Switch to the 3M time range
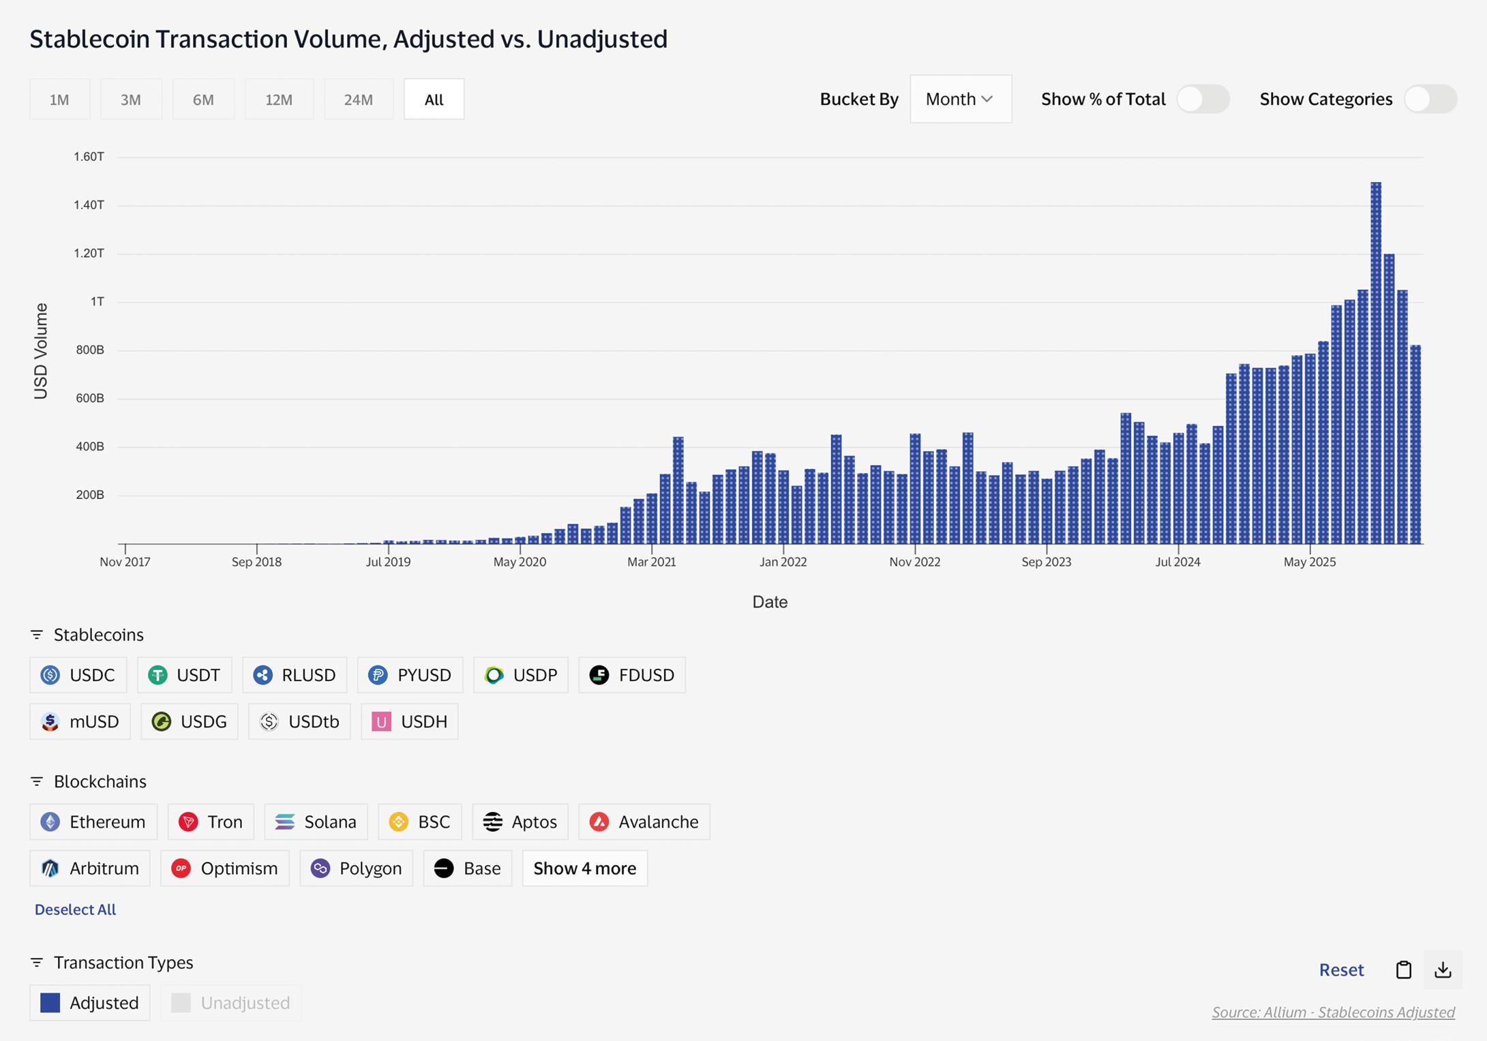 131,100
